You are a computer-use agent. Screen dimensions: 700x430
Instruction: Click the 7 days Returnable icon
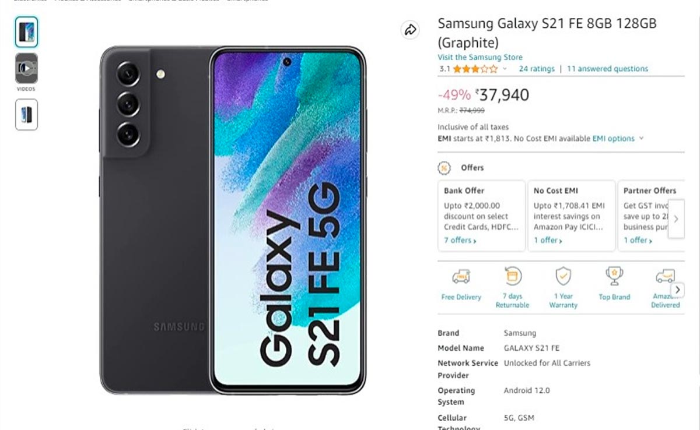[512, 276]
